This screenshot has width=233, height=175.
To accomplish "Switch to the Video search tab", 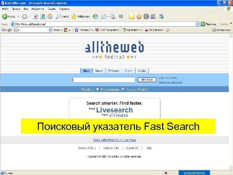I will (x=129, y=71).
